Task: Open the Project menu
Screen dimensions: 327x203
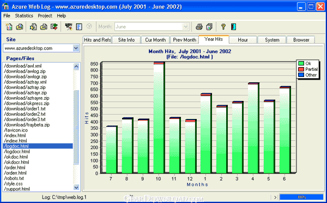Action: (45, 16)
